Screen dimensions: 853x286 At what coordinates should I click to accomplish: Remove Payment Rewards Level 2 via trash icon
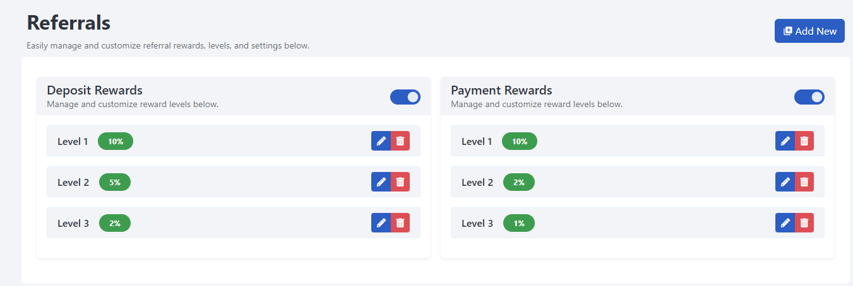click(804, 182)
